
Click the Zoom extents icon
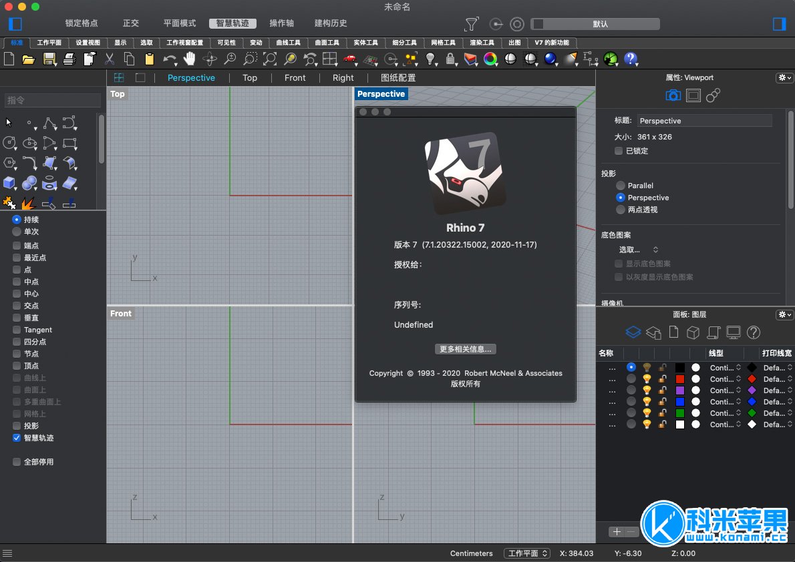(270, 59)
